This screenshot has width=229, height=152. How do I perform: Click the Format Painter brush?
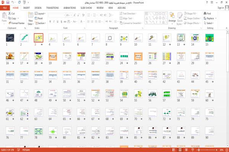10,23
